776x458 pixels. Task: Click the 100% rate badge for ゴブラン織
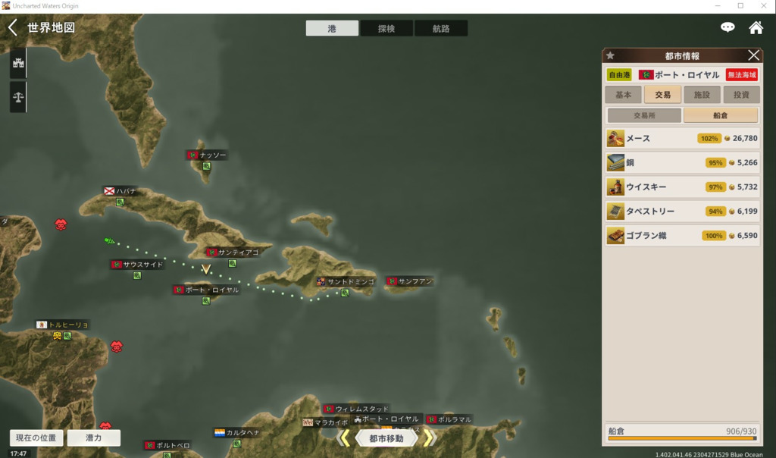point(714,235)
